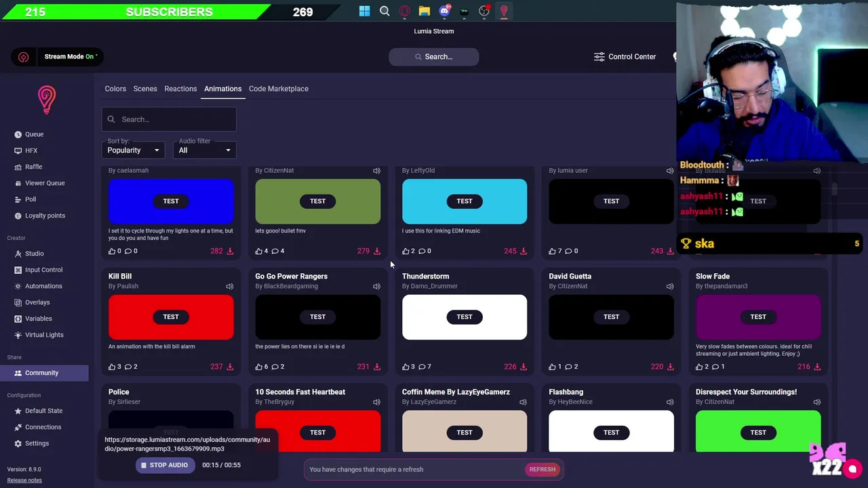Toggle audio icon on David Guetta card
868x488 pixels.
point(670,286)
